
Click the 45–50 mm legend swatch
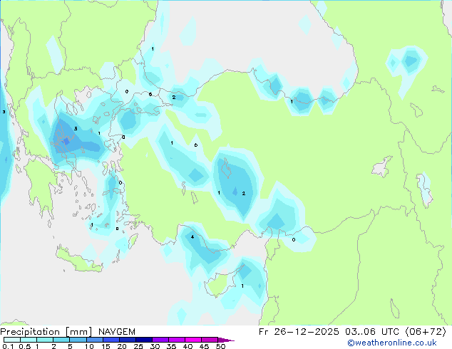210,340
